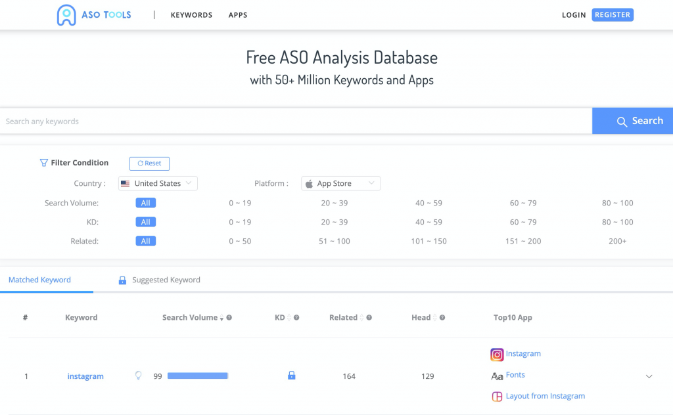The width and height of the screenshot is (673, 415).
Task: Click the Layout from Instagram app icon
Action: pos(497,397)
